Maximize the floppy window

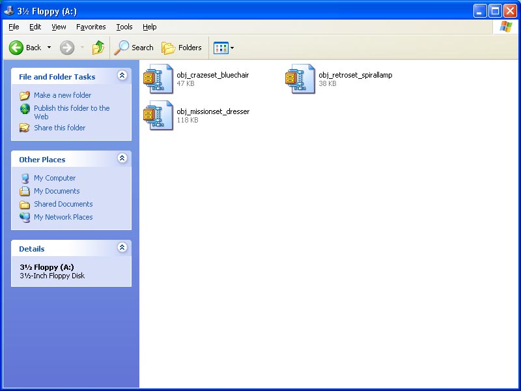[495, 11]
